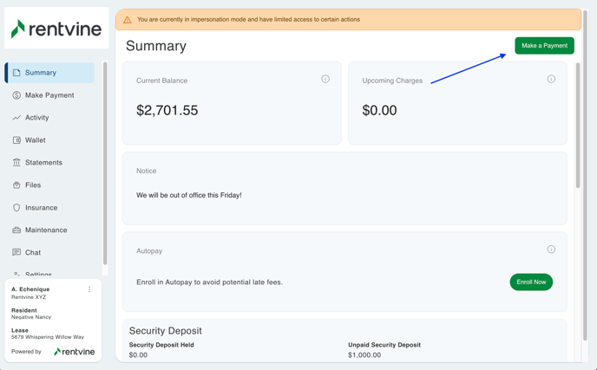The height and width of the screenshot is (370, 597).
Task: Show info for Upcoming Charges
Action: 551,79
